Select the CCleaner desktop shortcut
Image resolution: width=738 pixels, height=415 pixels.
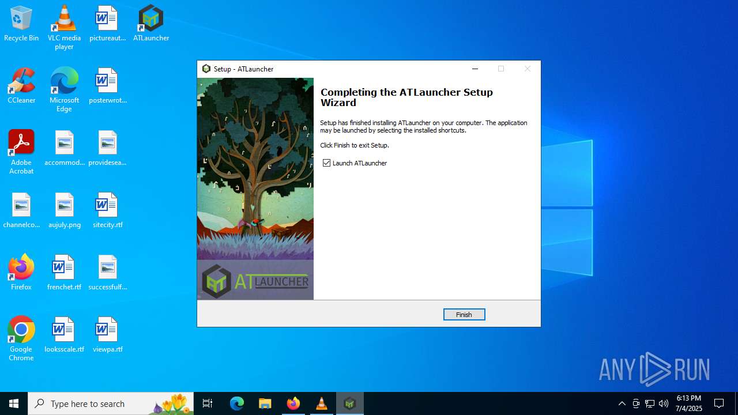point(21,86)
